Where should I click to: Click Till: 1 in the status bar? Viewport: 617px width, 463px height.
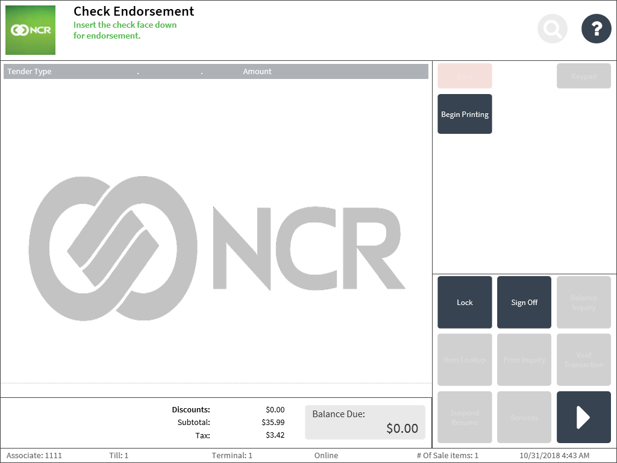point(119,456)
